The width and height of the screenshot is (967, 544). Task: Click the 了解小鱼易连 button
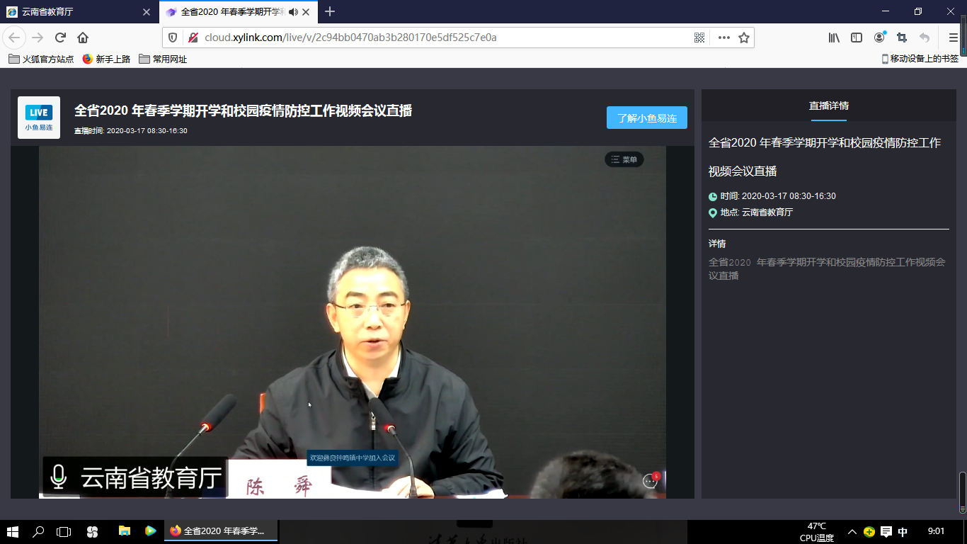tap(646, 118)
